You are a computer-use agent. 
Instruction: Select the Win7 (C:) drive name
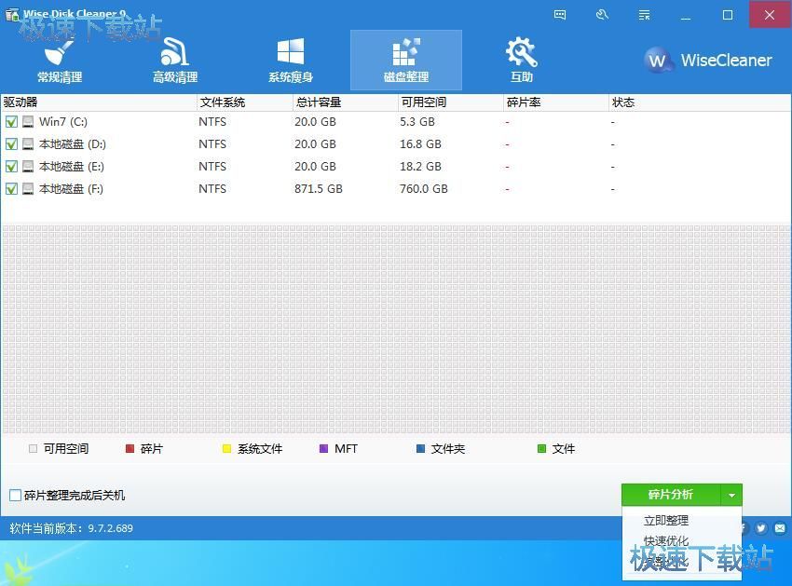point(63,122)
